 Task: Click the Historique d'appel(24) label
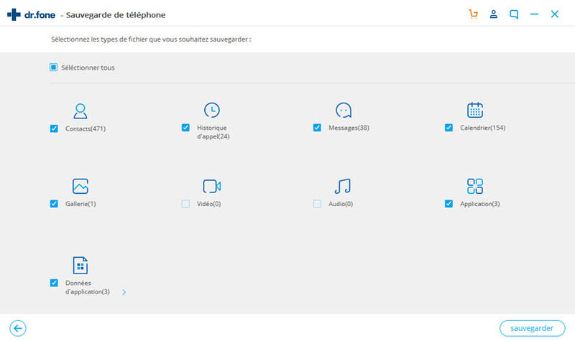(213, 132)
